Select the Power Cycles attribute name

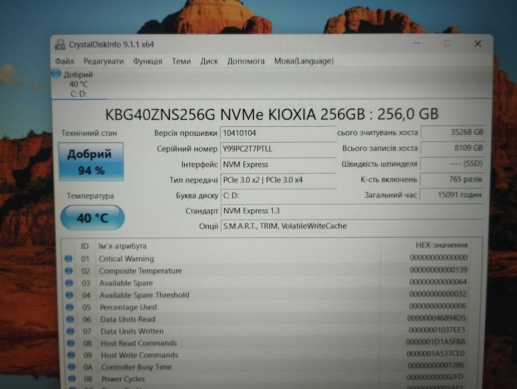coord(123,379)
